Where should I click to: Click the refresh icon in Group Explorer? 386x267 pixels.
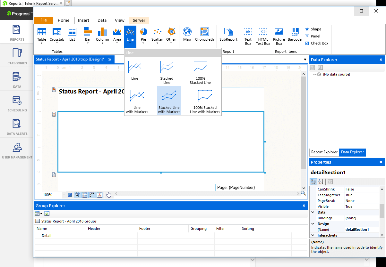click(x=47, y=214)
